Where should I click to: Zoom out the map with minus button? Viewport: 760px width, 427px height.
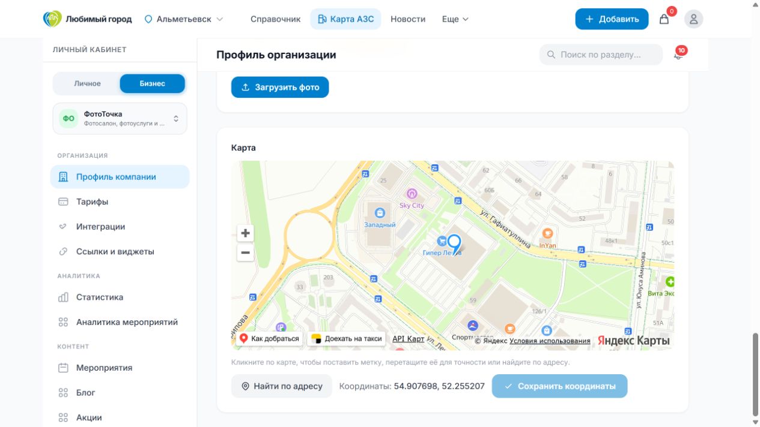click(x=245, y=253)
